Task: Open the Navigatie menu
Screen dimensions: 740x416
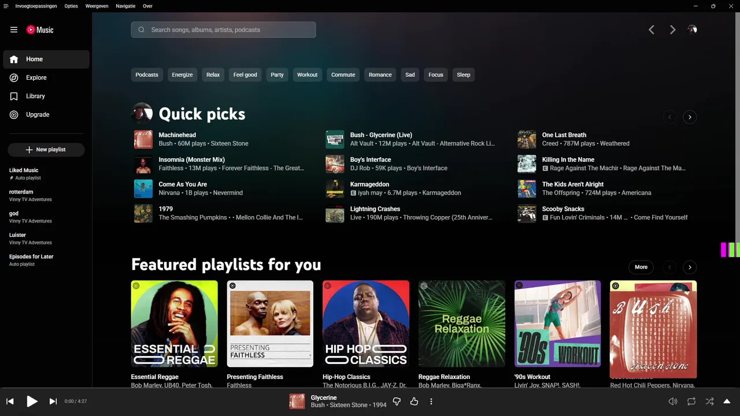Action: tap(125, 6)
